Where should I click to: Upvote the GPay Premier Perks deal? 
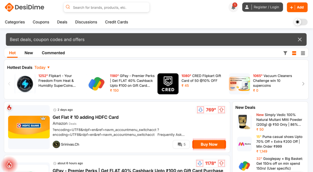pyautogui.click(x=221, y=163)
